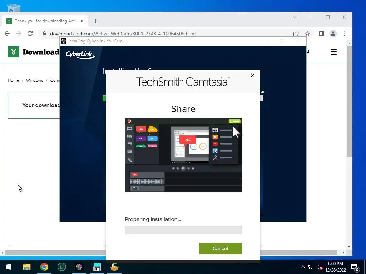Screen dimensions: 366x274
Task: Open the clock showing 6:00 PM
Action: (336, 267)
